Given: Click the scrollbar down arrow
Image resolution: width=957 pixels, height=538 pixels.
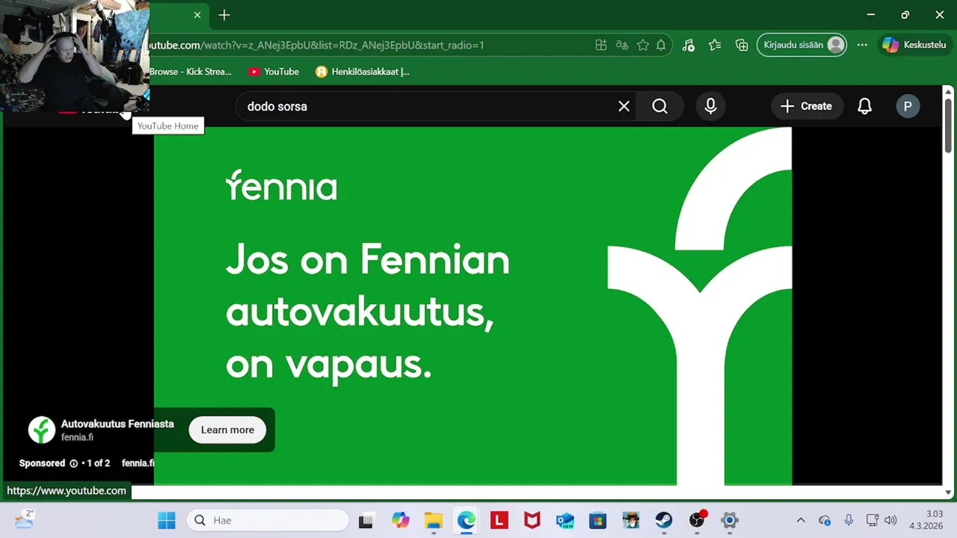Looking at the screenshot, I should pos(948,492).
